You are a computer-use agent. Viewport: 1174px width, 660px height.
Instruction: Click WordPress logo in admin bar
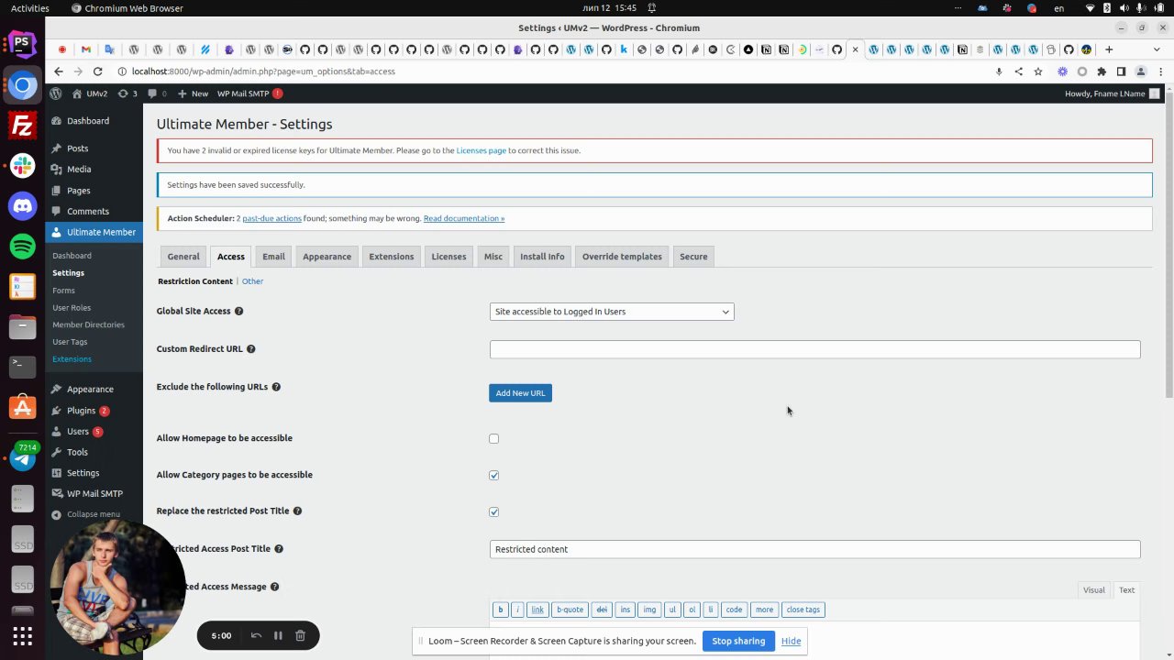click(x=56, y=93)
